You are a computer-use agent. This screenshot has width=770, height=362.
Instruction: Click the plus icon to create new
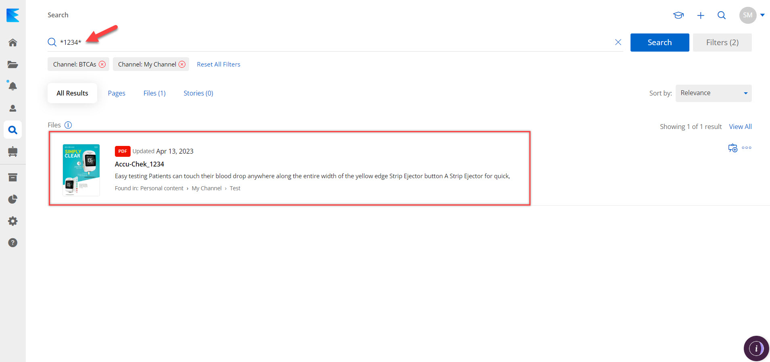tap(701, 15)
